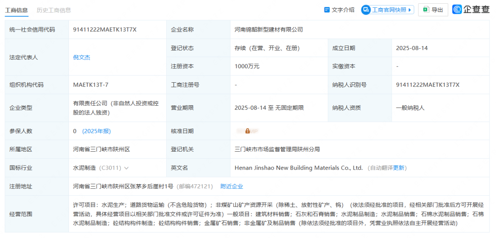The height and width of the screenshot is (238, 496).
Task: Click 更新 to refresh English name
Action: coord(399,168)
